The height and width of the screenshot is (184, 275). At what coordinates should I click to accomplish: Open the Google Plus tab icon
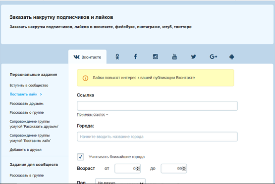click(x=214, y=56)
